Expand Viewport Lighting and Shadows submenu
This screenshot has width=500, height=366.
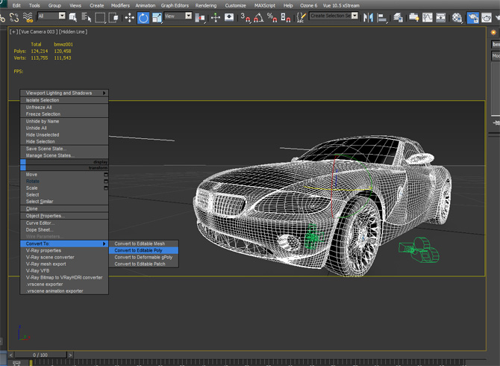pos(65,93)
